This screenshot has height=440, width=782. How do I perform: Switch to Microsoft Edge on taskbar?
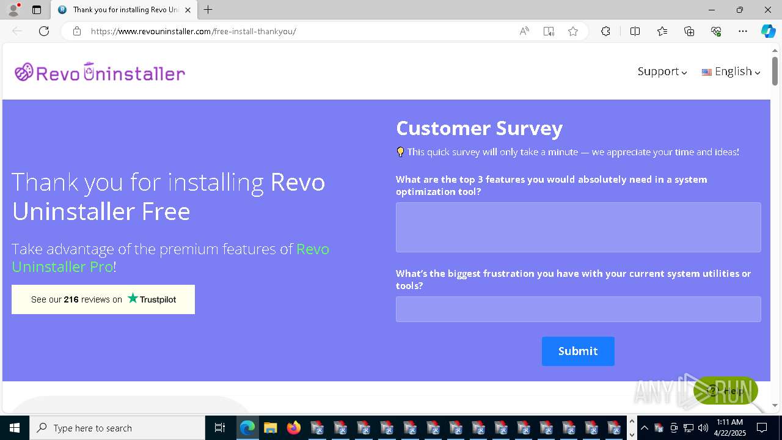247,428
